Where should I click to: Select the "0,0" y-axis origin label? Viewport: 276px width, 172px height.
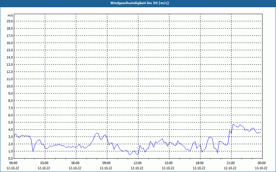pyautogui.click(x=10, y=158)
